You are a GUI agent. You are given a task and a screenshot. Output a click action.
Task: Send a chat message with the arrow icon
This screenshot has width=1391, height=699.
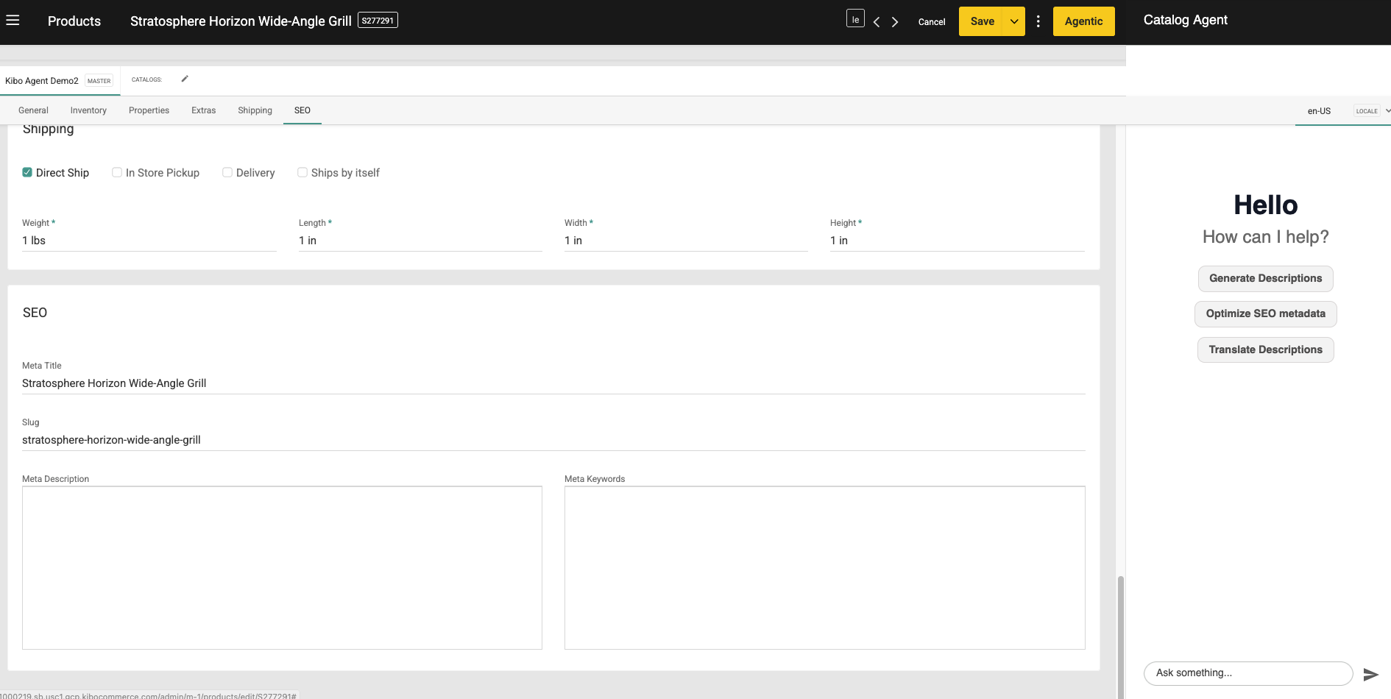[x=1371, y=674]
